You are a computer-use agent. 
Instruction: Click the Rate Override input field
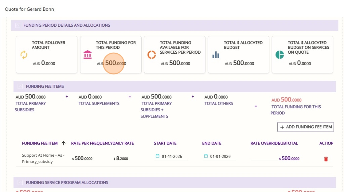tap(264, 157)
